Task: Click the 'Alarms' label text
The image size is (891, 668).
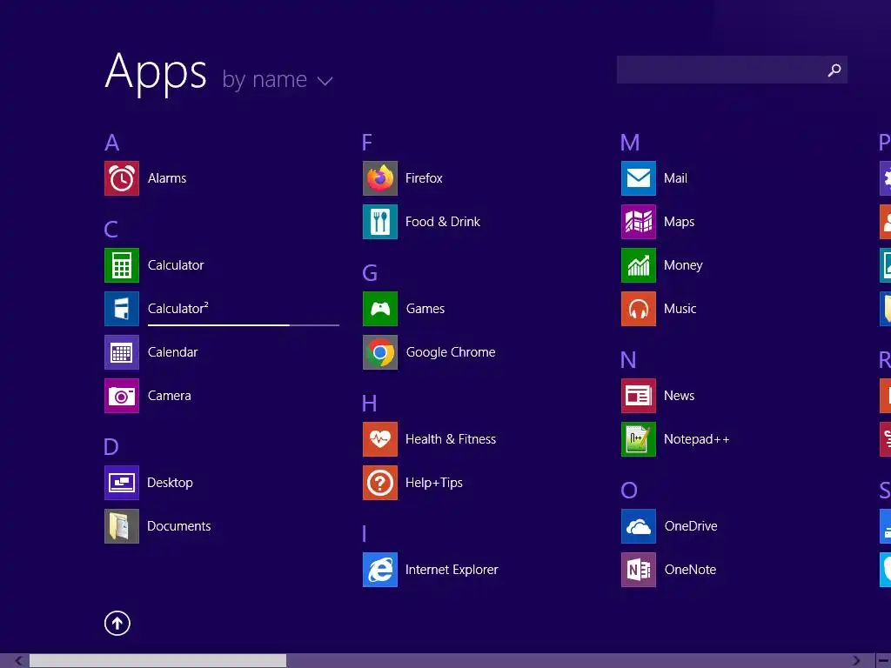Action: pyautogui.click(x=167, y=178)
